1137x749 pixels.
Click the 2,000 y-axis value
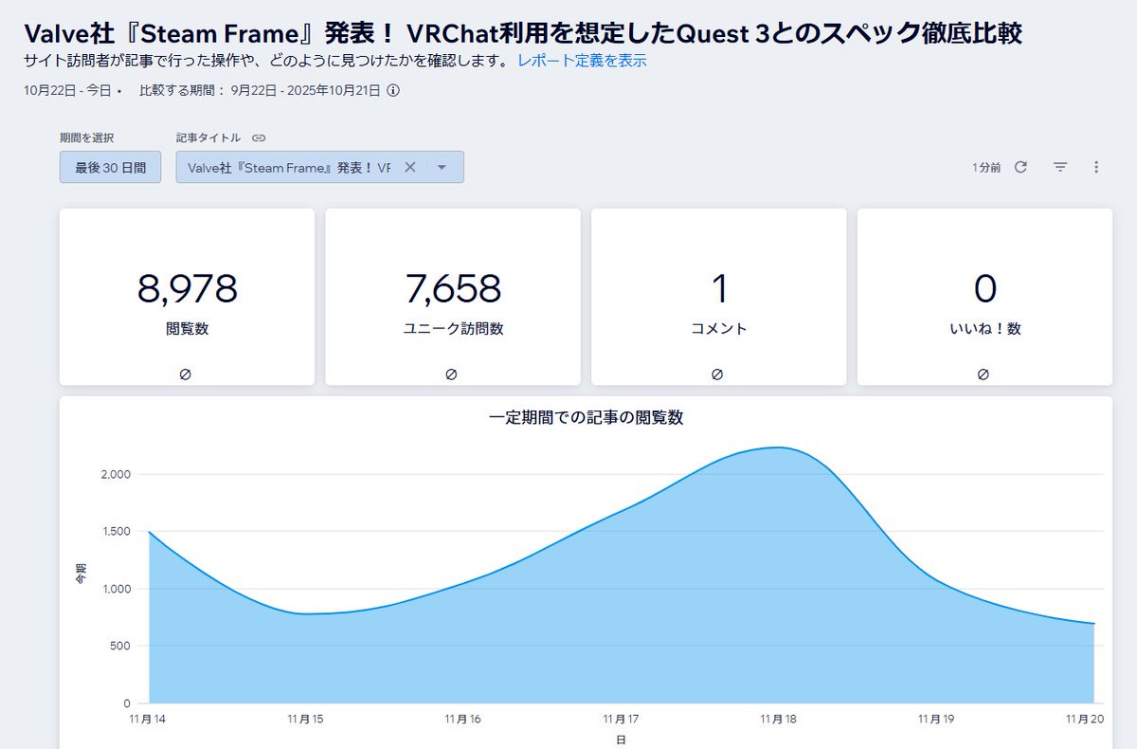click(116, 474)
